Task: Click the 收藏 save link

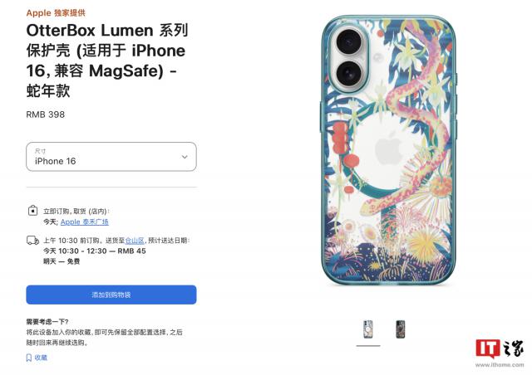Action: 41,358
